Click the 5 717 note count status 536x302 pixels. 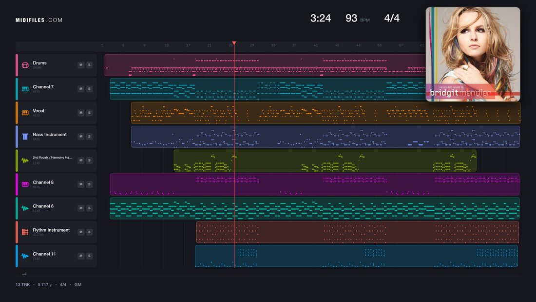click(45, 284)
